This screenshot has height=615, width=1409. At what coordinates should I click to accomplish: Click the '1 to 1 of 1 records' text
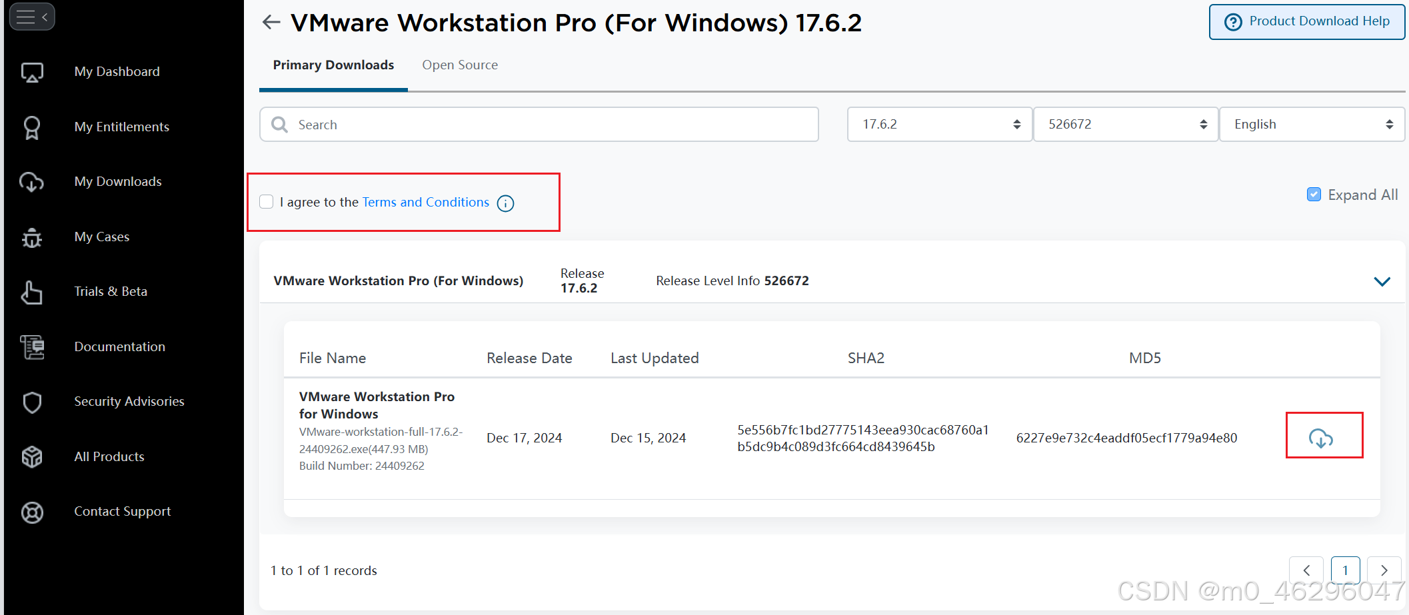324,570
